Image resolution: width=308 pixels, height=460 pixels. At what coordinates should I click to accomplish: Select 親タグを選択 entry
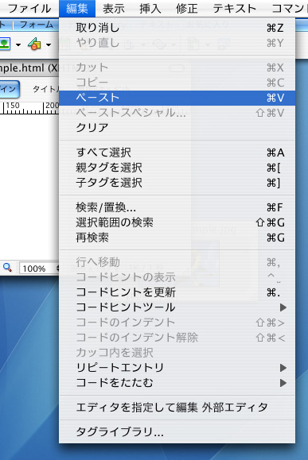[x=177, y=168]
